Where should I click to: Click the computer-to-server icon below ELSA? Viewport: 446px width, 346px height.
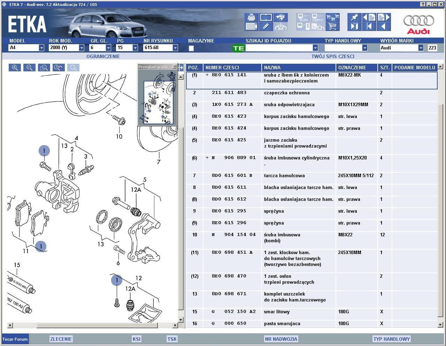pyautogui.click(x=303, y=26)
